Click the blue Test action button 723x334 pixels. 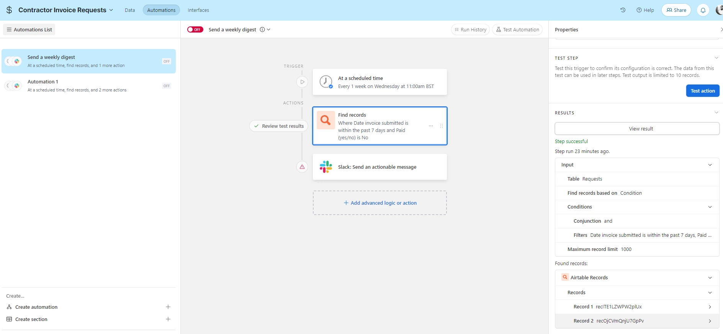point(703,91)
